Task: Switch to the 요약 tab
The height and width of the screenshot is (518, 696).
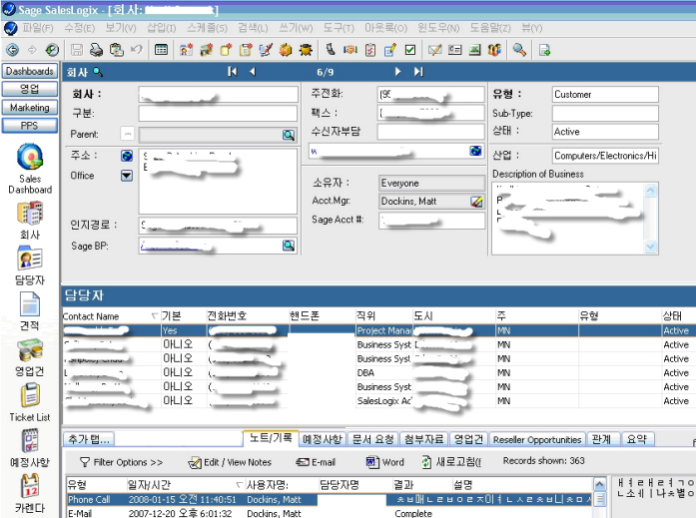Action: [637, 439]
